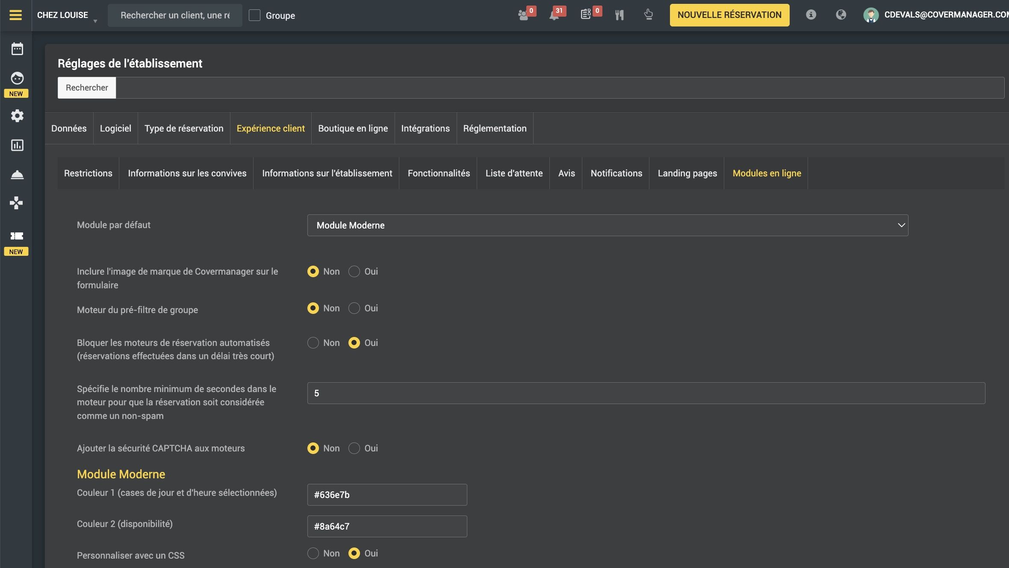Expand the Module par défaut dropdown
This screenshot has width=1009, height=568.
(608, 225)
